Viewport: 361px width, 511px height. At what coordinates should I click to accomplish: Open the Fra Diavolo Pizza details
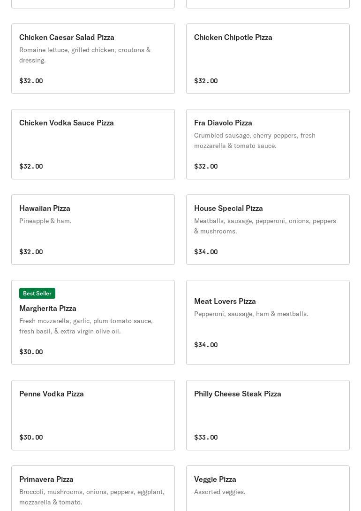[x=268, y=144]
